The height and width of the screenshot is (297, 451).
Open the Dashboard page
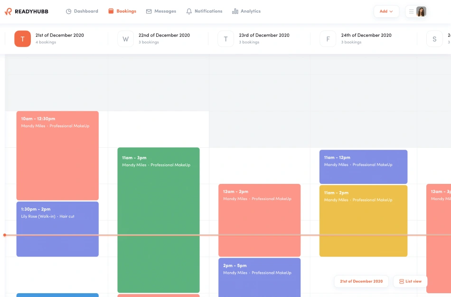(x=82, y=11)
